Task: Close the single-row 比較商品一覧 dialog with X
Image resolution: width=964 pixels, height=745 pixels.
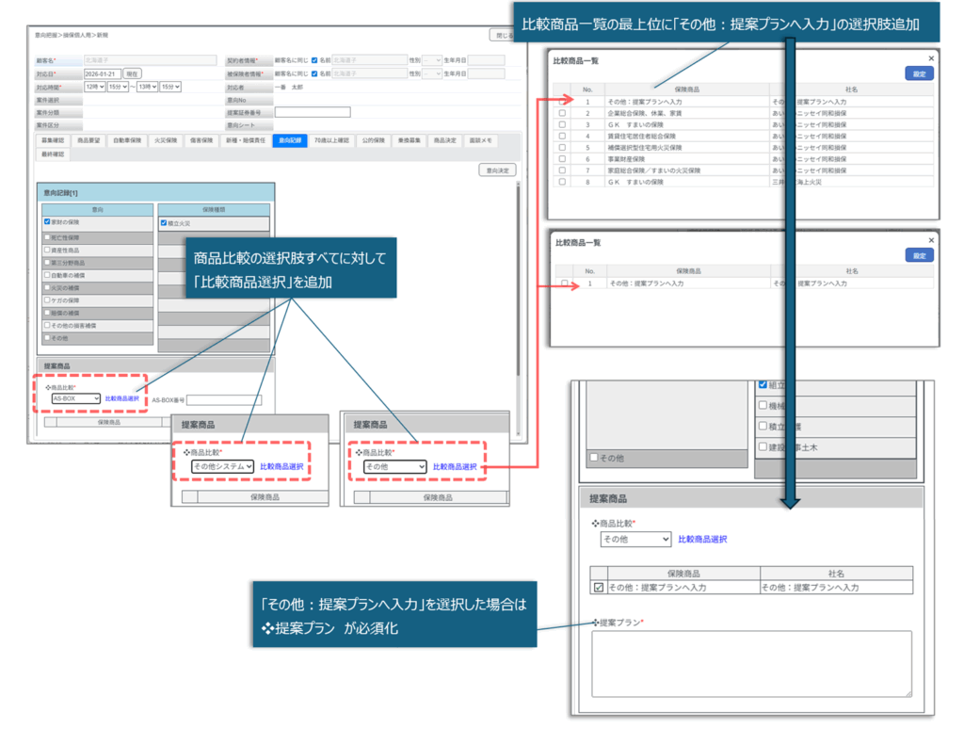Action: click(931, 240)
